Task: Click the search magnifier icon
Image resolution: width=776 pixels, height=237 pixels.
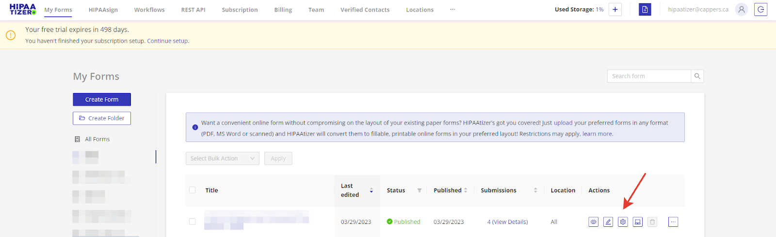Action: tap(697, 76)
